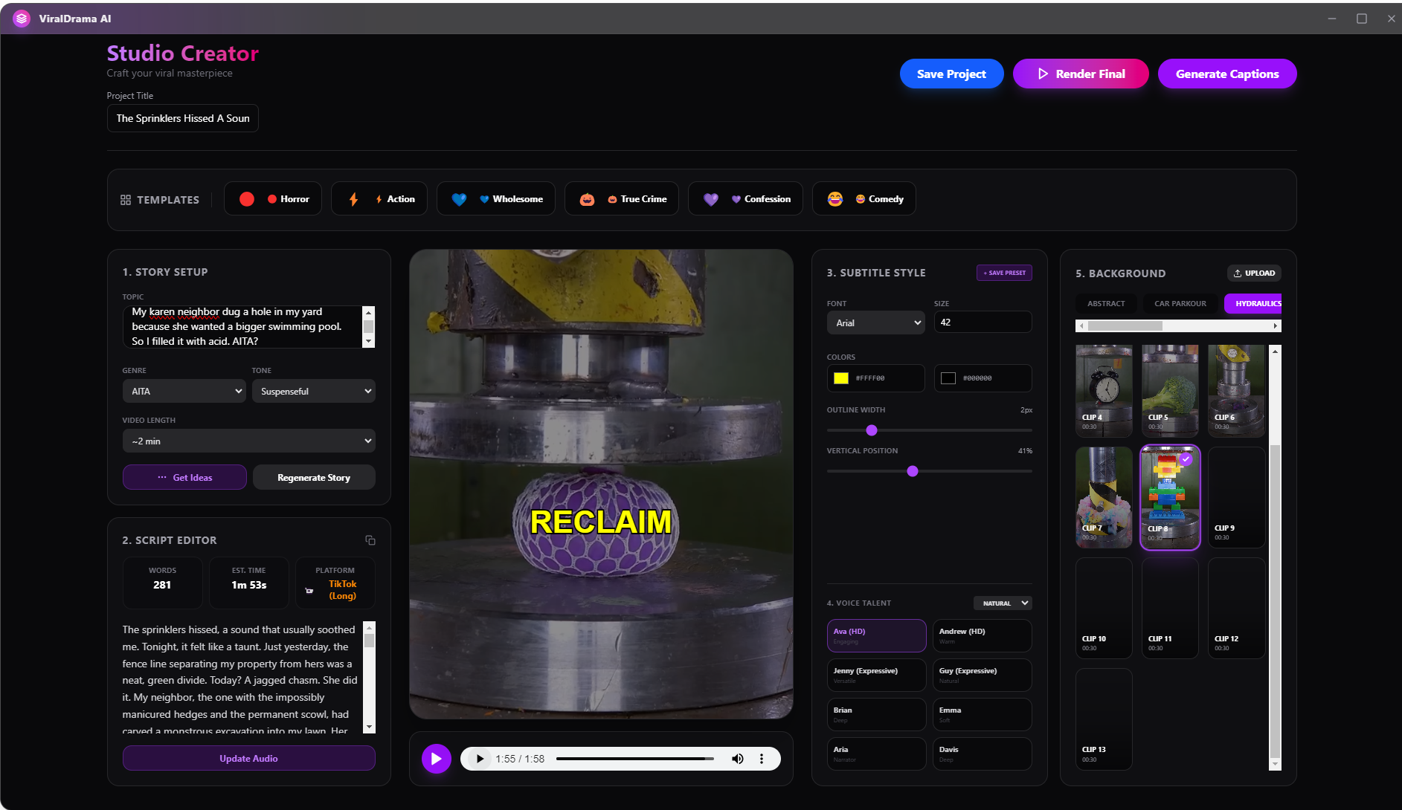Open the audio player three-dot menu
This screenshot has height=810, width=1402.
[x=761, y=759]
